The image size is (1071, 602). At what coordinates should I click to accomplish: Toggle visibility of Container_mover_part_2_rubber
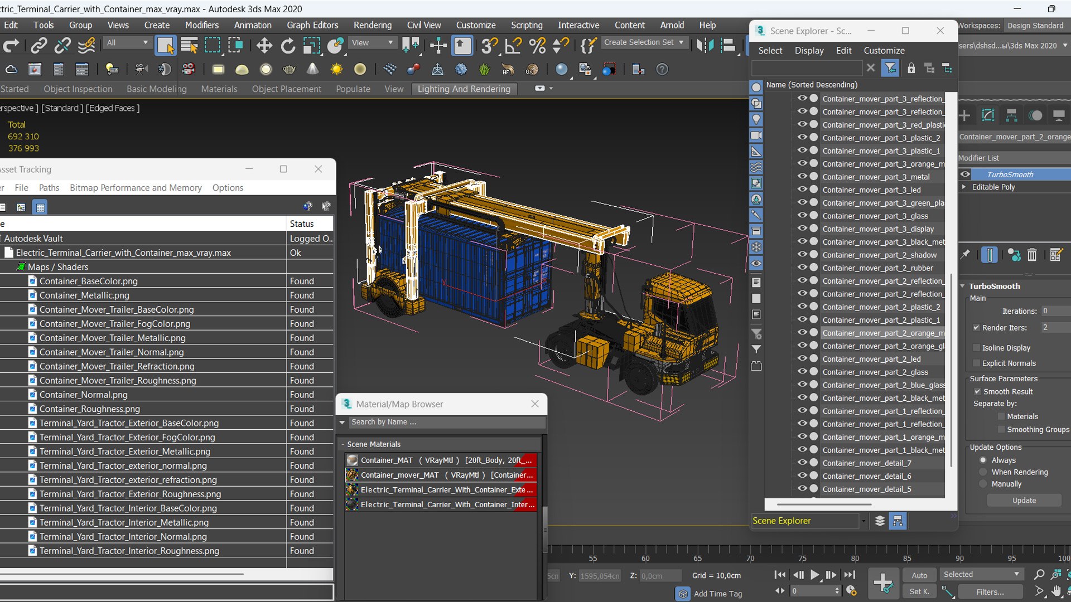(x=802, y=268)
